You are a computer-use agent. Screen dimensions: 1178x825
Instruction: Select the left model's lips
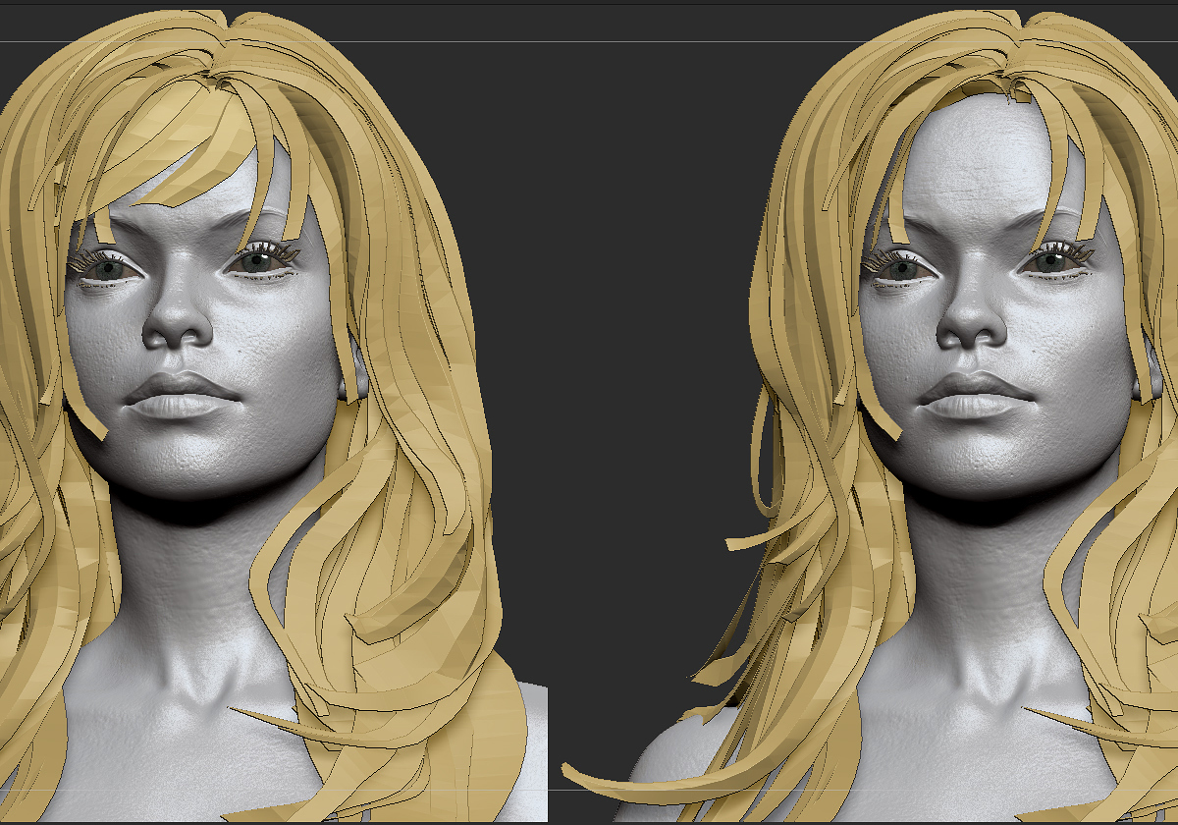tap(183, 395)
